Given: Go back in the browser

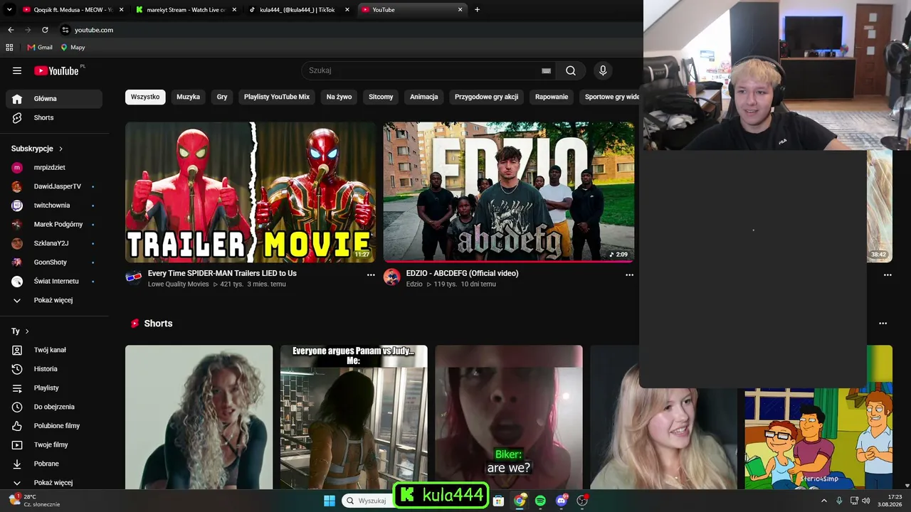Looking at the screenshot, I should point(11,30).
